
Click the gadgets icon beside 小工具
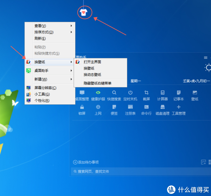point(28,94)
